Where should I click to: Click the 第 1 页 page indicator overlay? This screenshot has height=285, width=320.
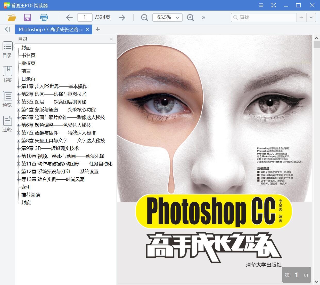coord(297,275)
